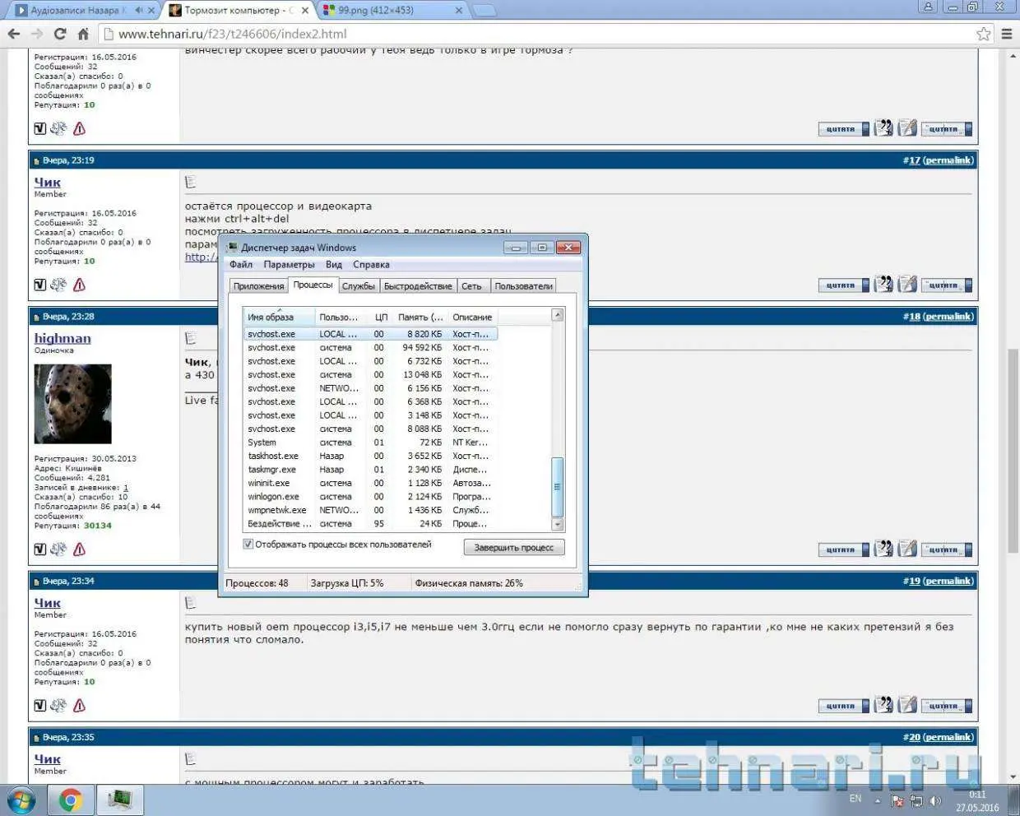Open highman's diary entries link '1'
The width and height of the screenshot is (1020, 816).
click(x=126, y=488)
